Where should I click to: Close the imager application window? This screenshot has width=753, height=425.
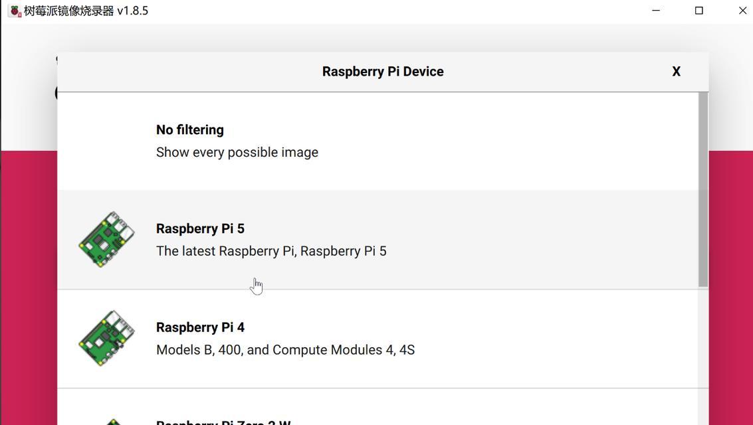point(742,11)
